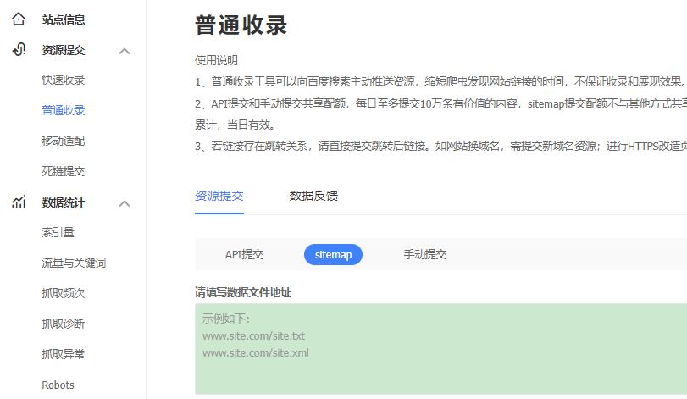Image resolution: width=687 pixels, height=399 pixels.
Task: Select 普通收录 in the sidebar
Action: pos(64,110)
